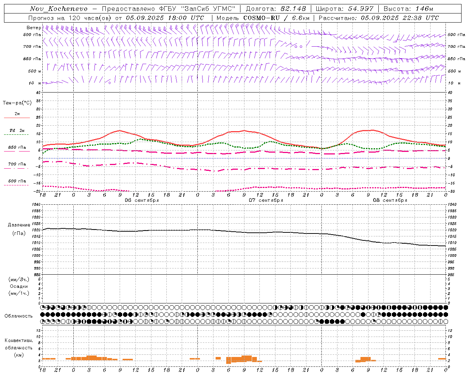Click the (мм/1ч.) precipitation unit label
The width and height of the screenshot is (467, 373).
pyautogui.click(x=19, y=293)
